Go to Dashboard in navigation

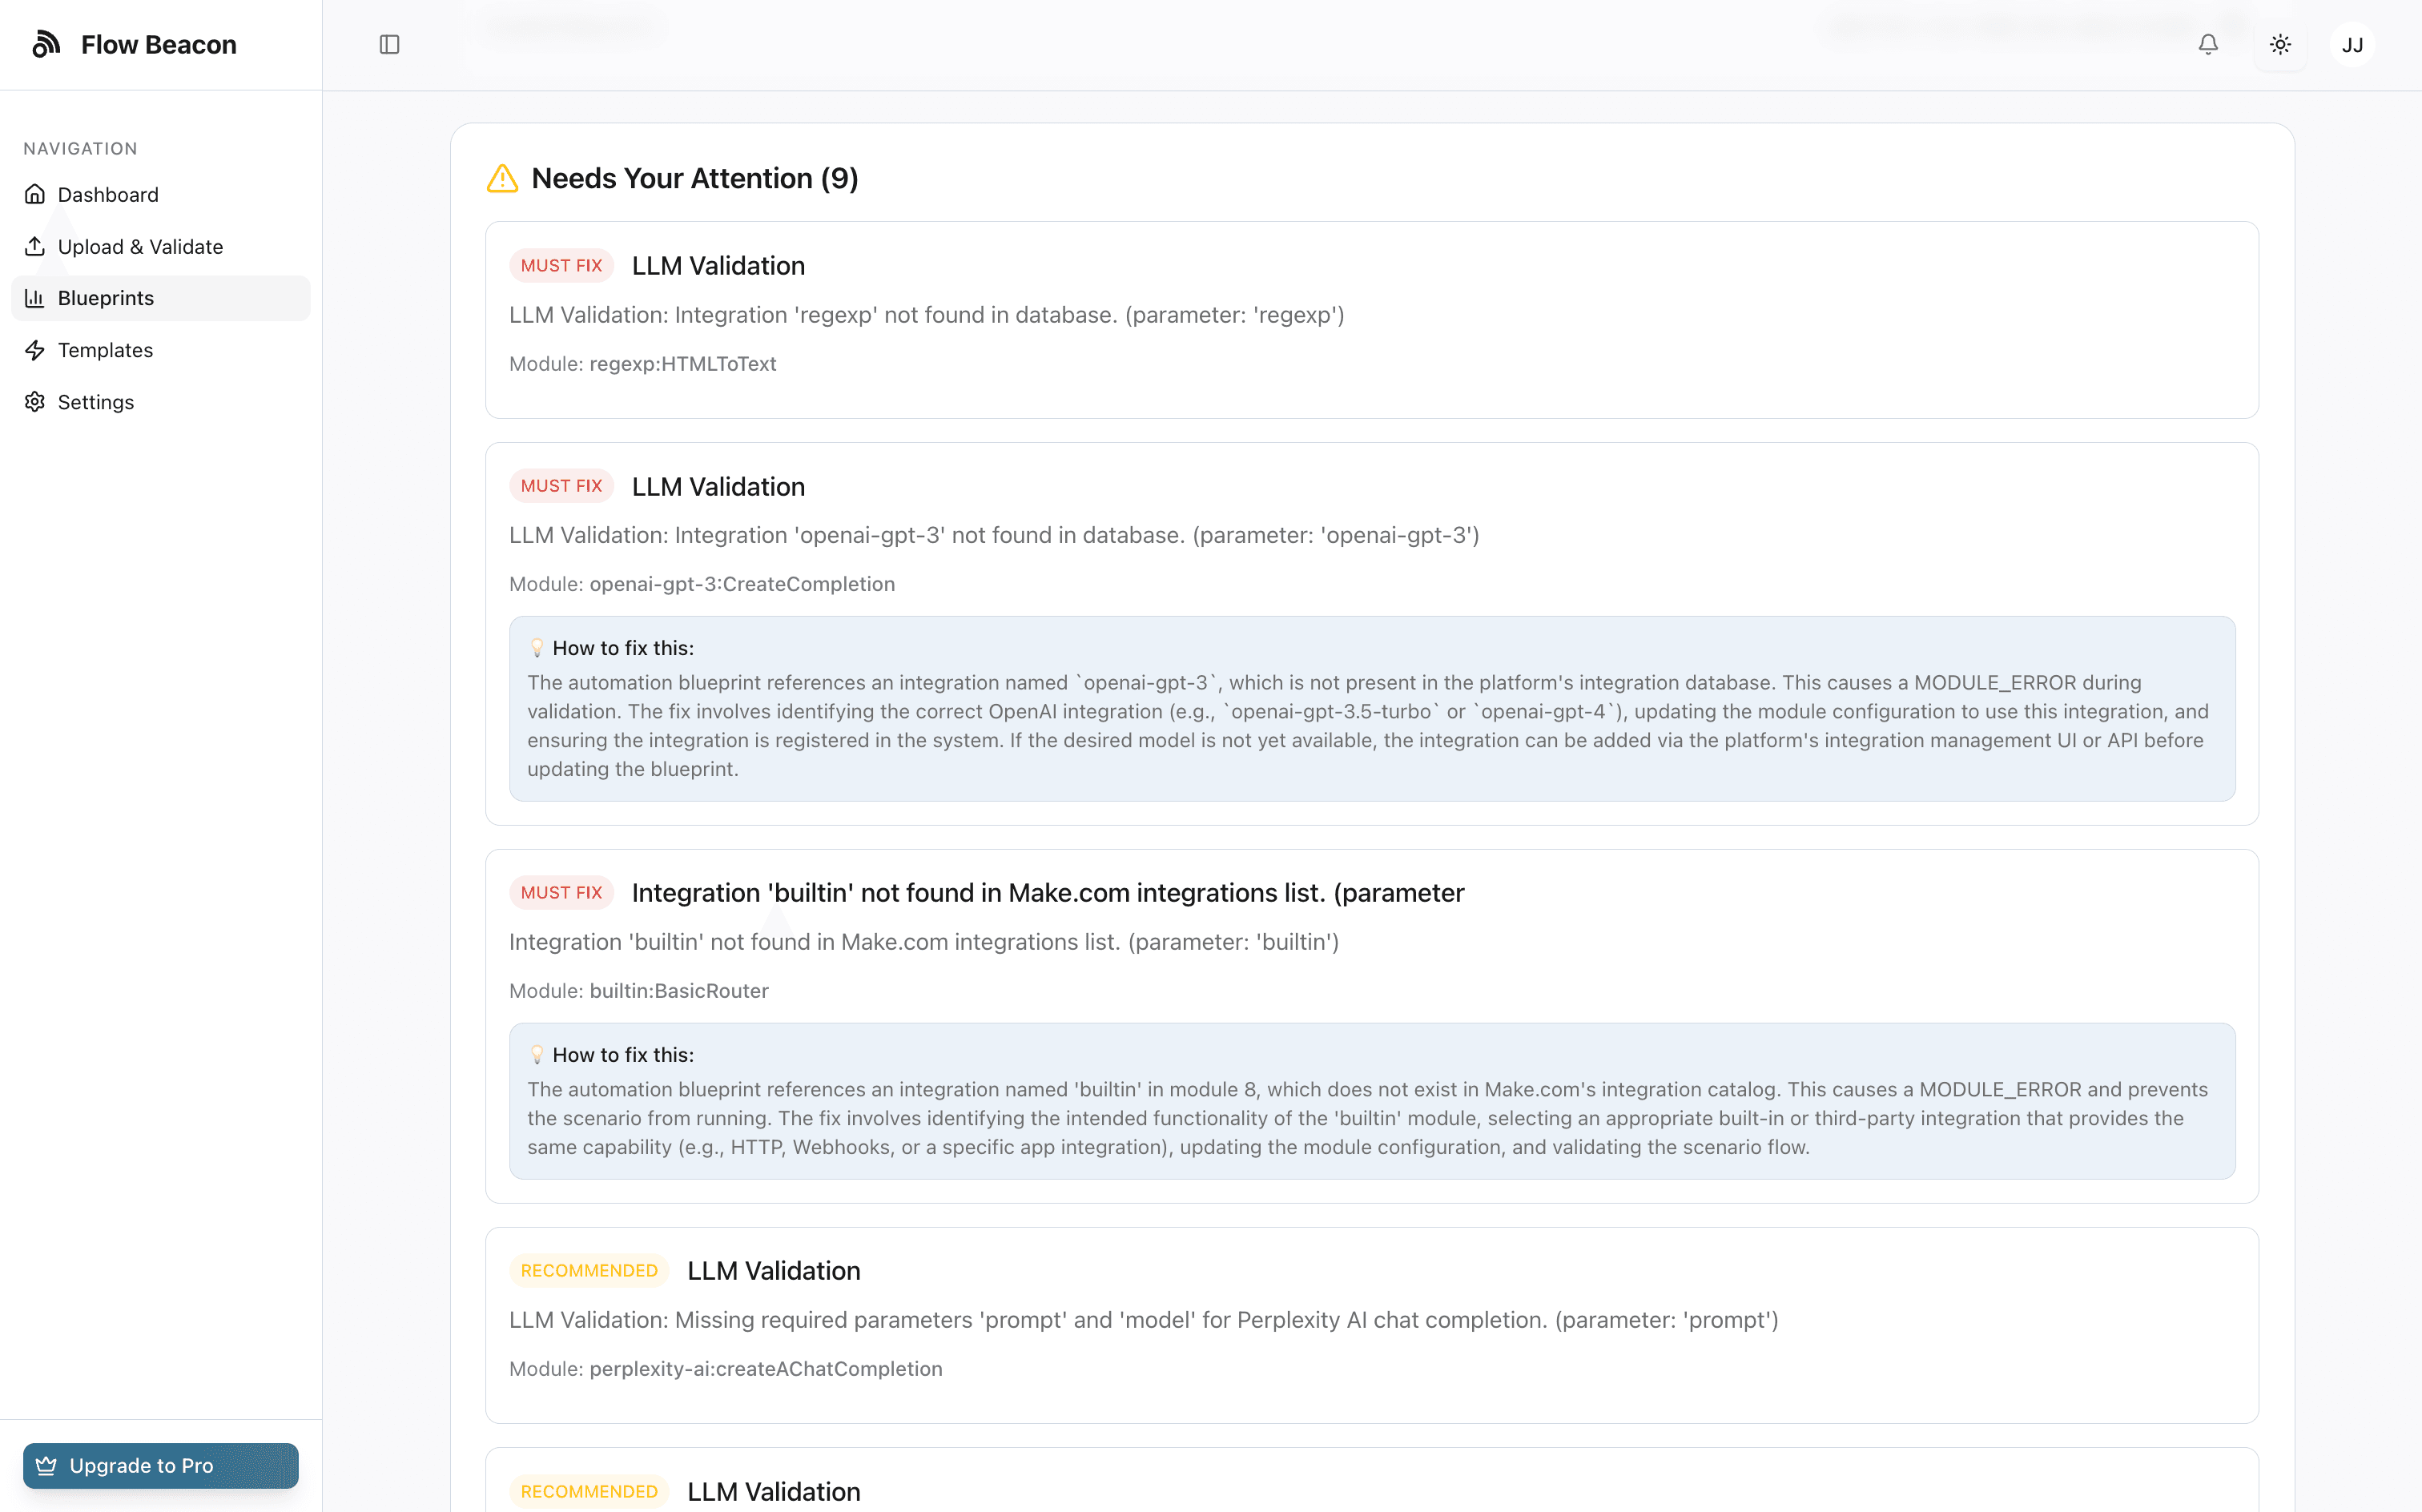108,194
